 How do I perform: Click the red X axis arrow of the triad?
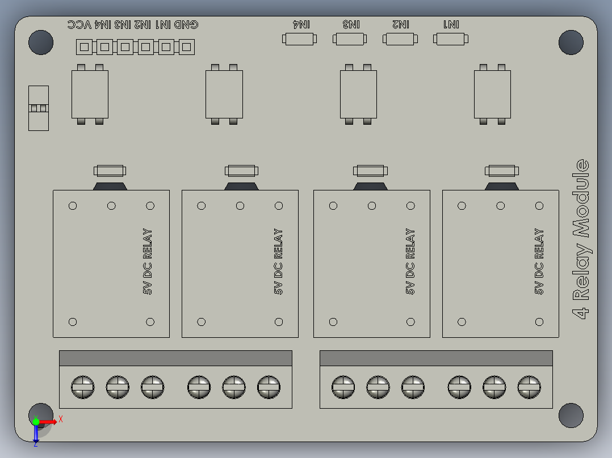click(48, 422)
